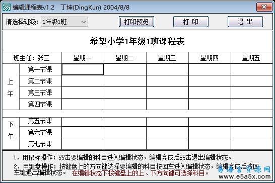The image size is (275, 183).
Task: Open the class selection dropdown 1年级1班
Action: pos(64,22)
